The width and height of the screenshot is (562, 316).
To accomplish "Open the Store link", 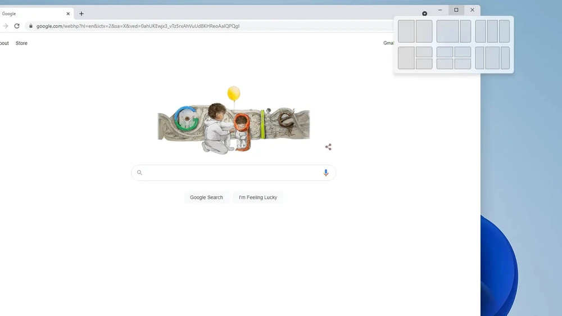I will tap(21, 43).
